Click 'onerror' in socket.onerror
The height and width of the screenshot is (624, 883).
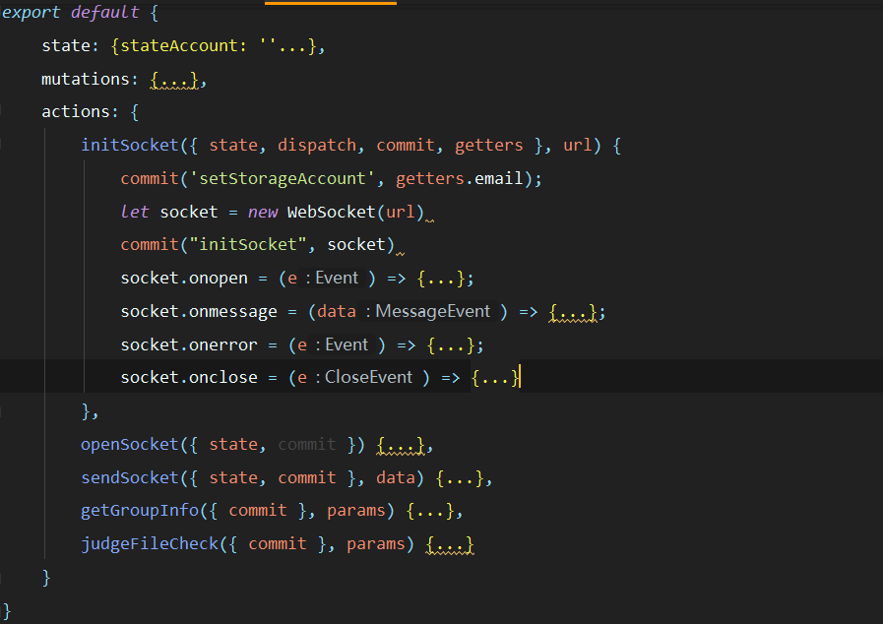(223, 344)
